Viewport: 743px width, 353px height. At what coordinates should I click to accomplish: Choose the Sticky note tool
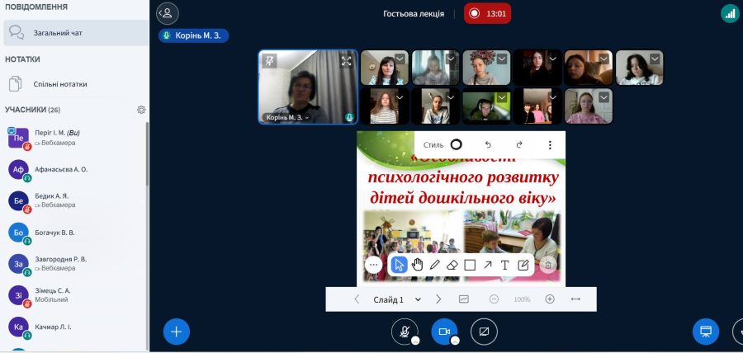click(x=523, y=265)
